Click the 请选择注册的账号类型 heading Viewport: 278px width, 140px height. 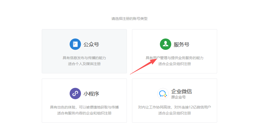pyautogui.click(x=129, y=19)
